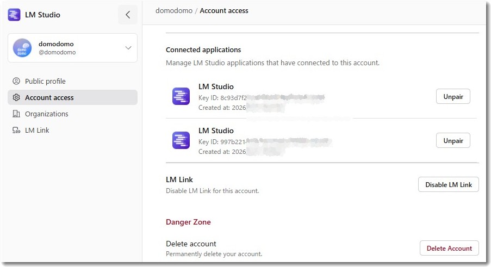
Task: Click the LM Studio logo icon in sidebar
Action: [x=14, y=15]
